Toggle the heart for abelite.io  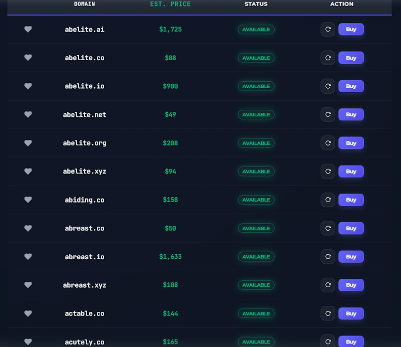tap(28, 86)
